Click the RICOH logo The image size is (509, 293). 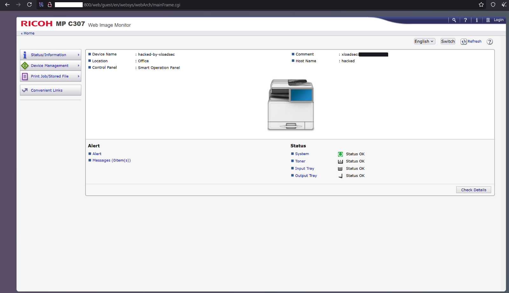[x=37, y=24]
